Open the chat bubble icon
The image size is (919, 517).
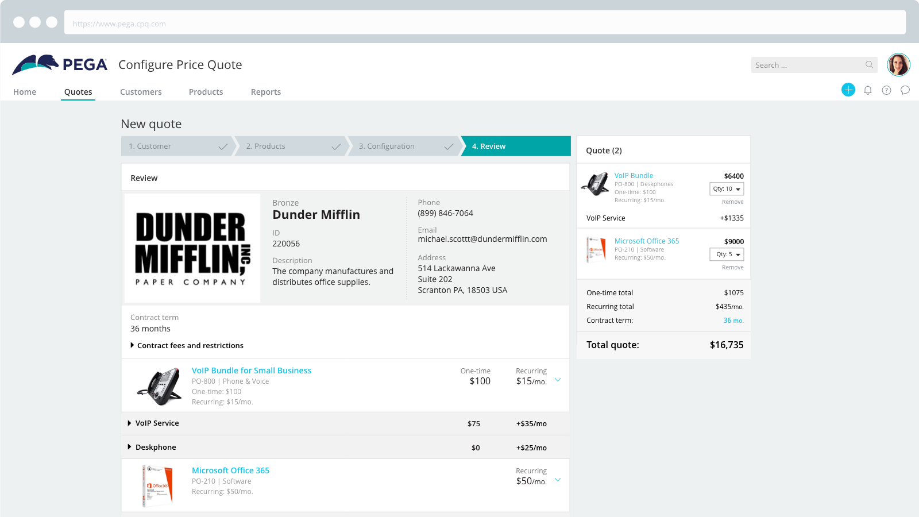(905, 90)
